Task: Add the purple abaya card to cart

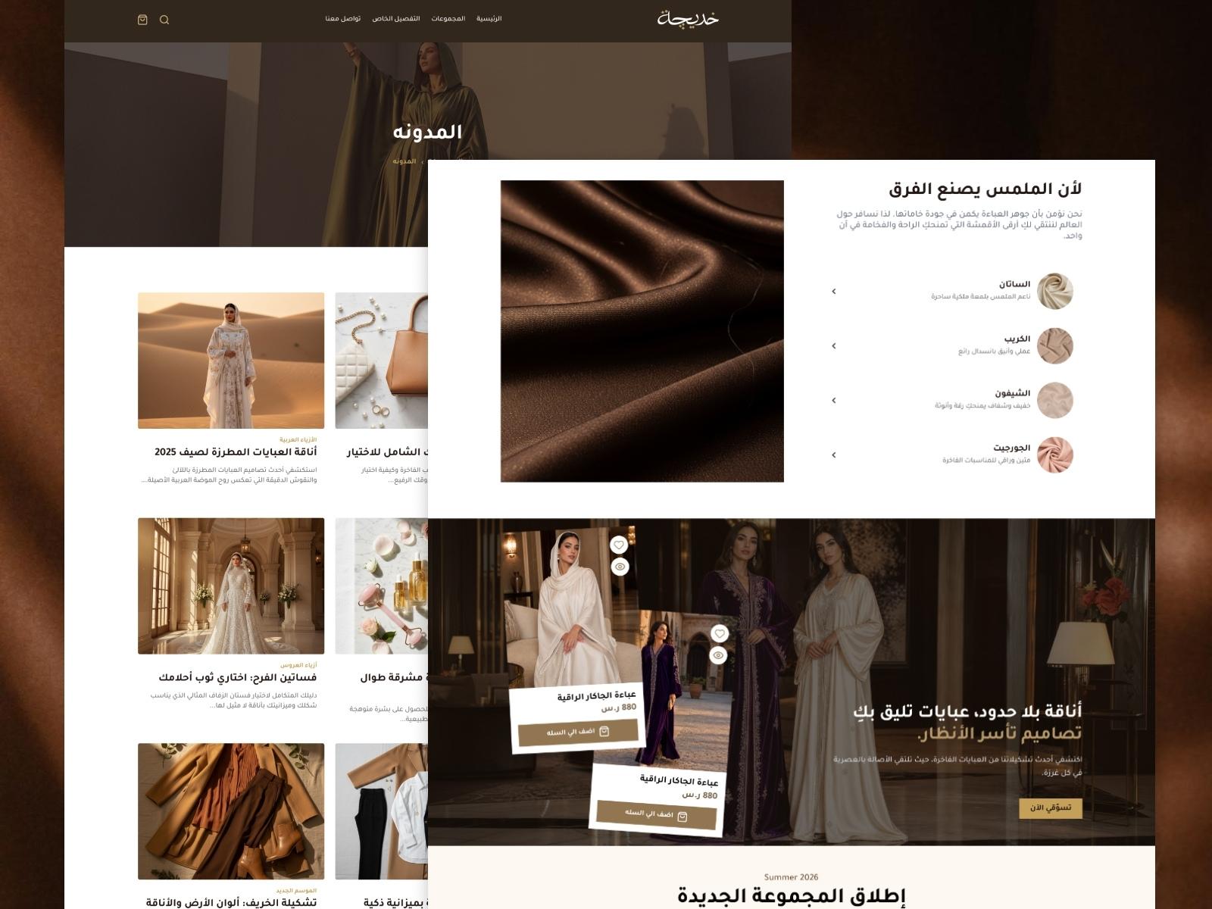Action: click(x=656, y=814)
